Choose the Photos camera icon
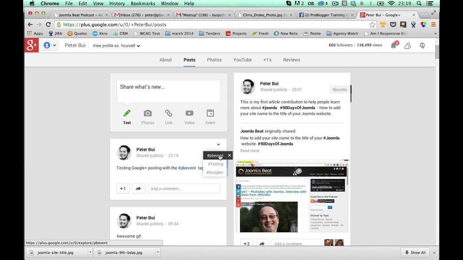463x260 pixels. [x=148, y=113]
